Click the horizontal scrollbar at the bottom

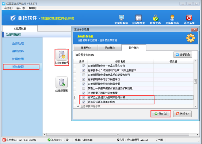click(118, 135)
